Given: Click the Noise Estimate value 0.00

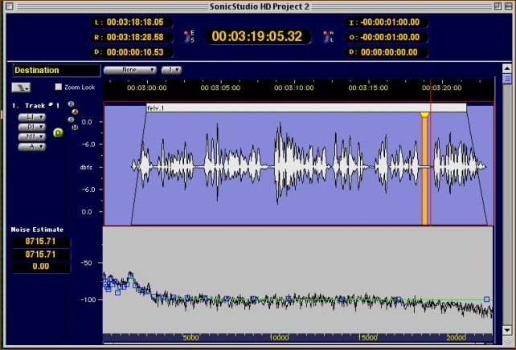Looking at the screenshot, I should (x=41, y=267).
